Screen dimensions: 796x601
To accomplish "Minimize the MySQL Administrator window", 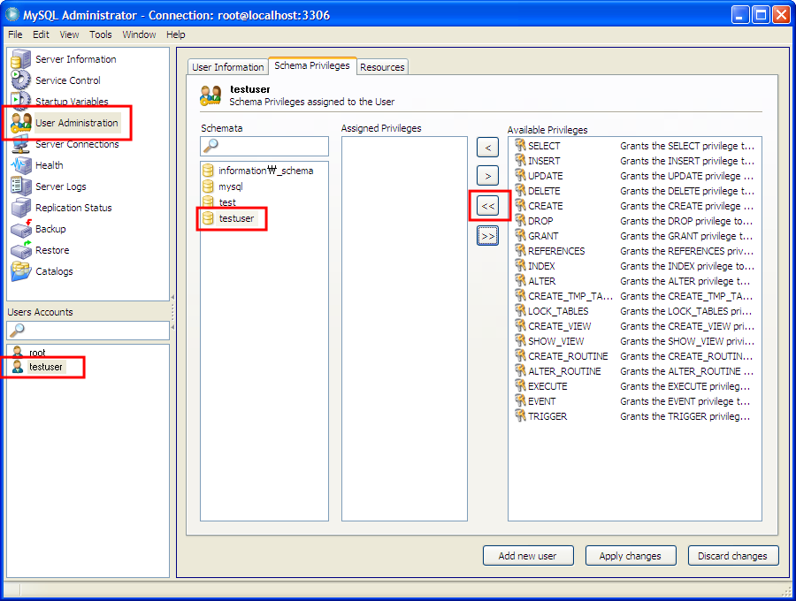I will (x=740, y=15).
